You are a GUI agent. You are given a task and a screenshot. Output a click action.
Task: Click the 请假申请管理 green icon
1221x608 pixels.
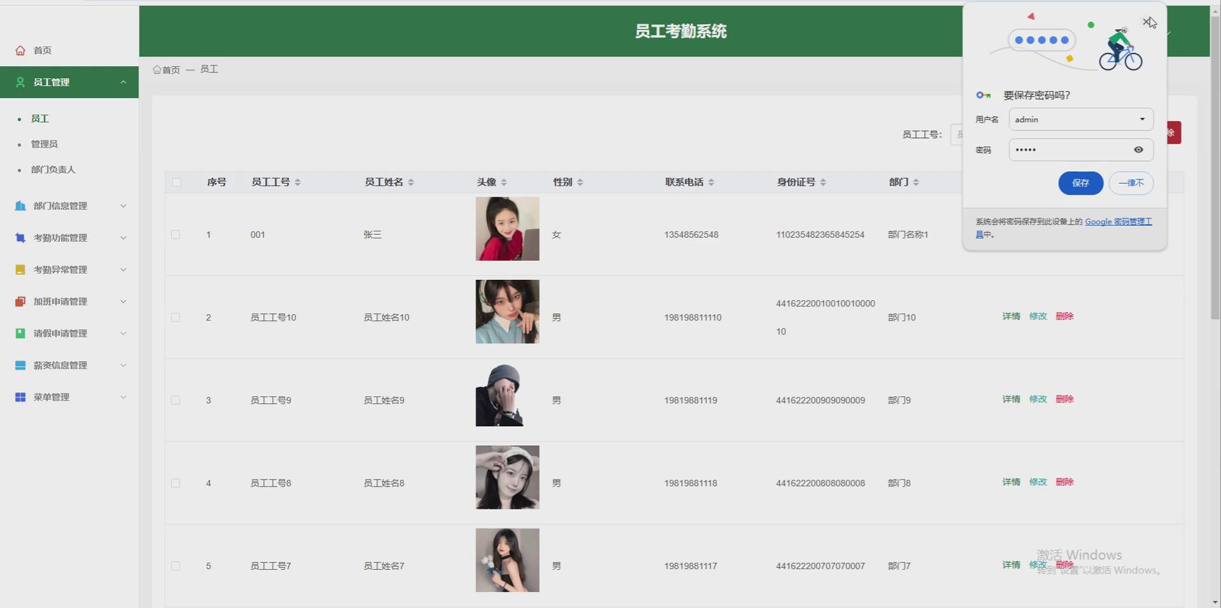click(20, 333)
